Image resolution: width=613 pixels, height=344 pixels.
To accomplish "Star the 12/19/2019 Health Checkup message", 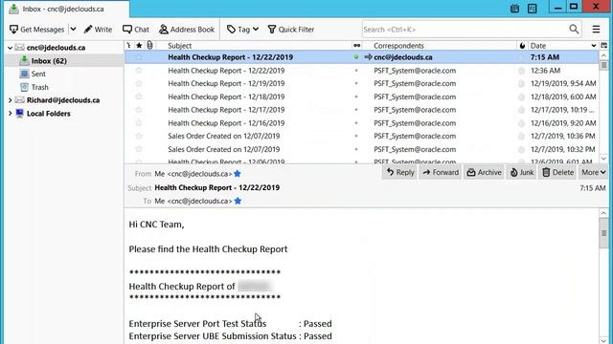I will coord(139,83).
